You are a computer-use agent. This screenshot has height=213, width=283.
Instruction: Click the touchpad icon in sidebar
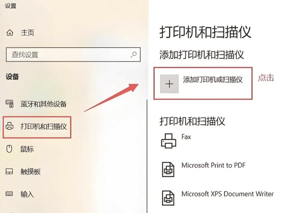[9, 171]
